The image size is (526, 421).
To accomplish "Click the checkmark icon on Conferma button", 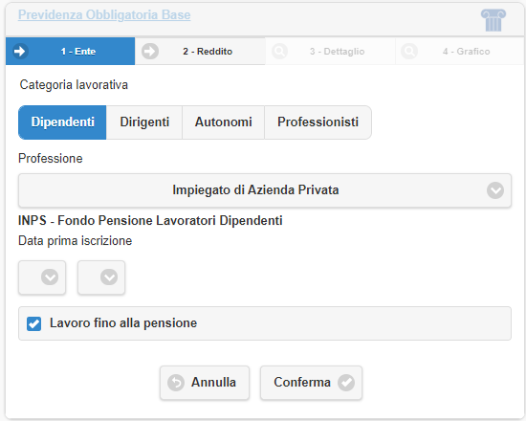I will [x=346, y=383].
